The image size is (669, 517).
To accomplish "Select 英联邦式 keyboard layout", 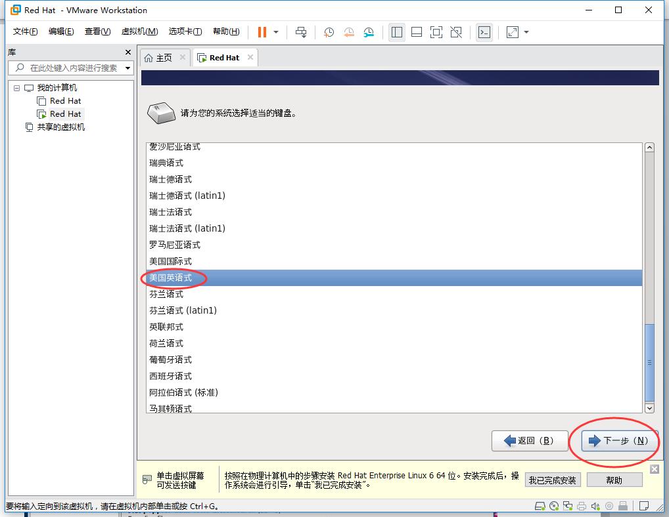I will click(394, 327).
